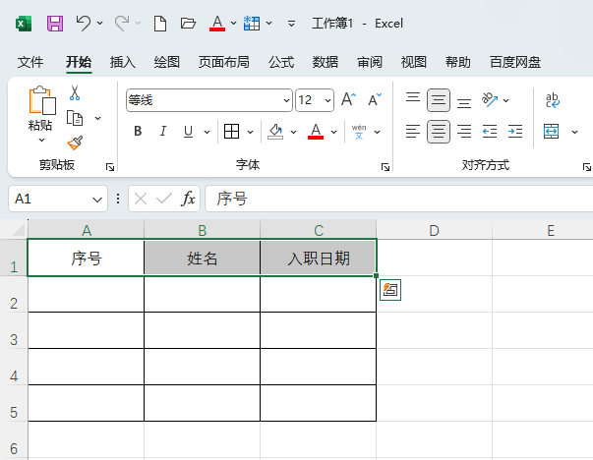Image resolution: width=593 pixels, height=460 pixels.
Task: Switch to 绘图 tab
Action: [167, 62]
